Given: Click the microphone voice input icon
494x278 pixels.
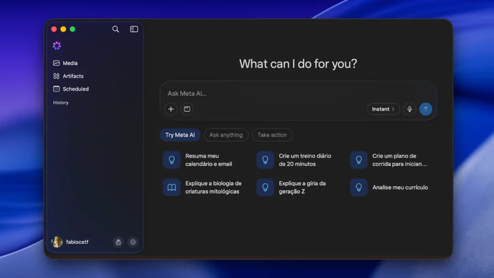Looking at the screenshot, I should 410,109.
